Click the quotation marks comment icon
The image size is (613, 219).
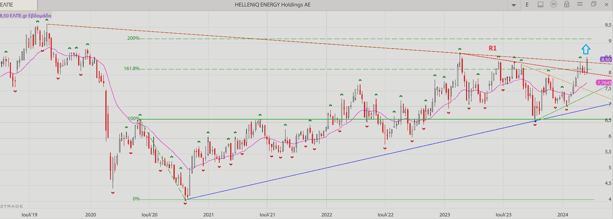[553, 4]
